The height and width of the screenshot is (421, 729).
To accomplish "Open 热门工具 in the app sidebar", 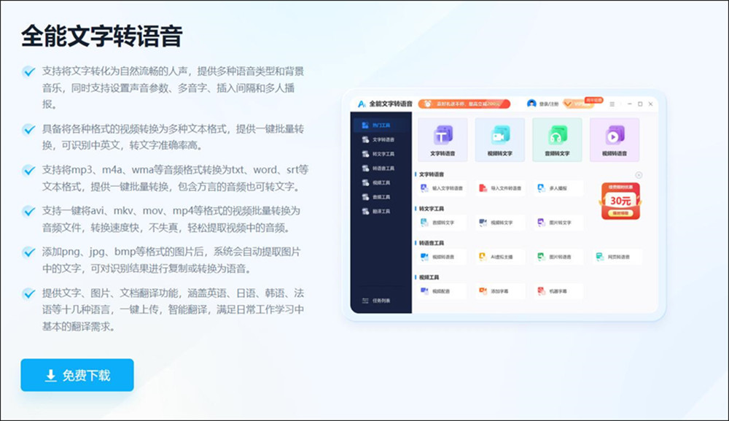I will (x=381, y=125).
